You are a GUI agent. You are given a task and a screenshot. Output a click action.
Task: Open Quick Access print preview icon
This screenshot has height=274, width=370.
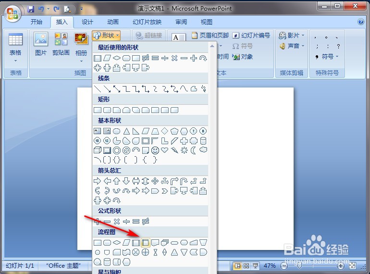67,9
